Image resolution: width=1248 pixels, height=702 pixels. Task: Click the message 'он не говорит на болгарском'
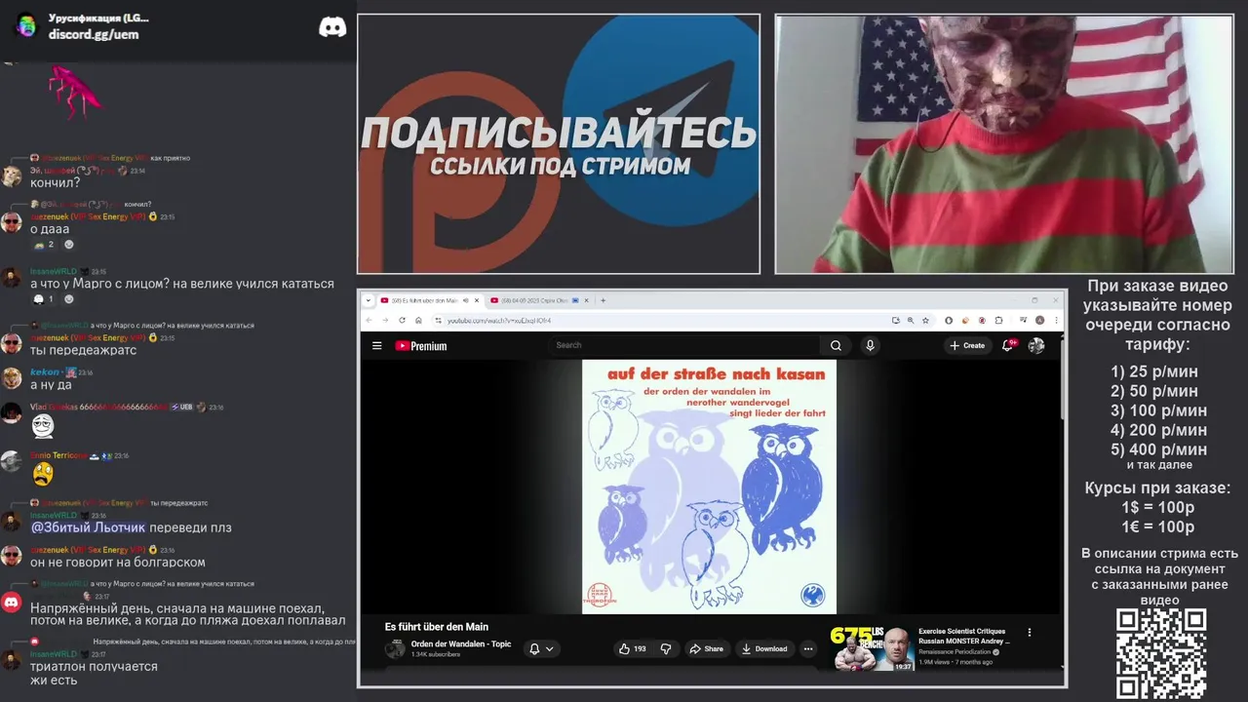tap(117, 563)
